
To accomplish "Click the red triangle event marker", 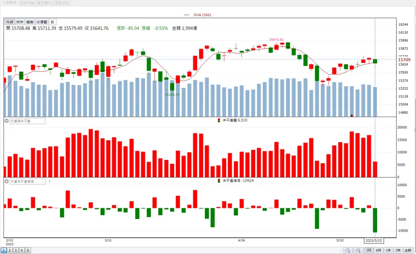I will [x=352, y=115].
